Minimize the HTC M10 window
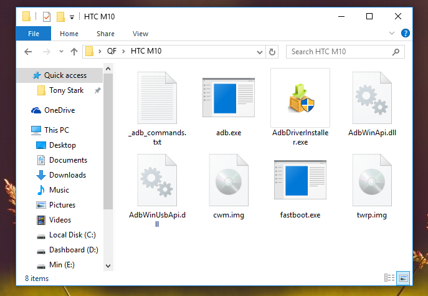Screen dimensions: 428x296 point(341,16)
